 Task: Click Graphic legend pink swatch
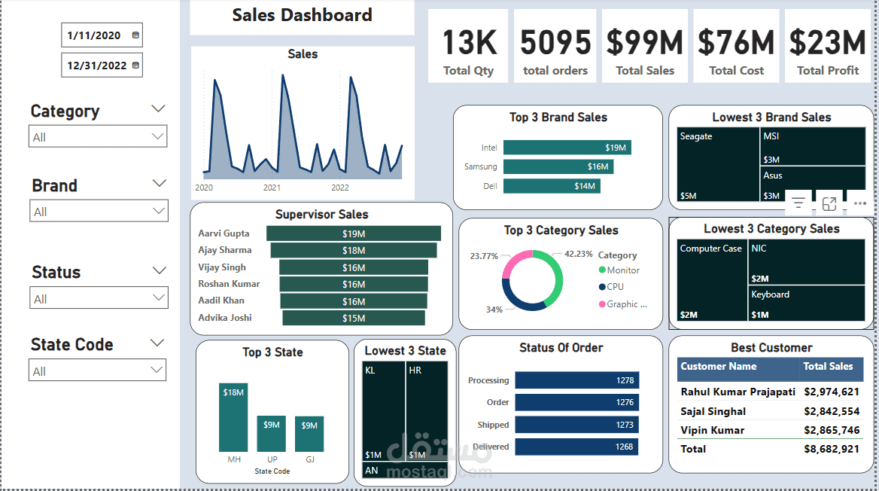click(x=603, y=304)
